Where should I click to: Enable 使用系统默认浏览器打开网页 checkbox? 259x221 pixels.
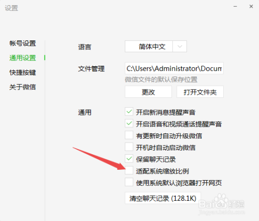129,182
